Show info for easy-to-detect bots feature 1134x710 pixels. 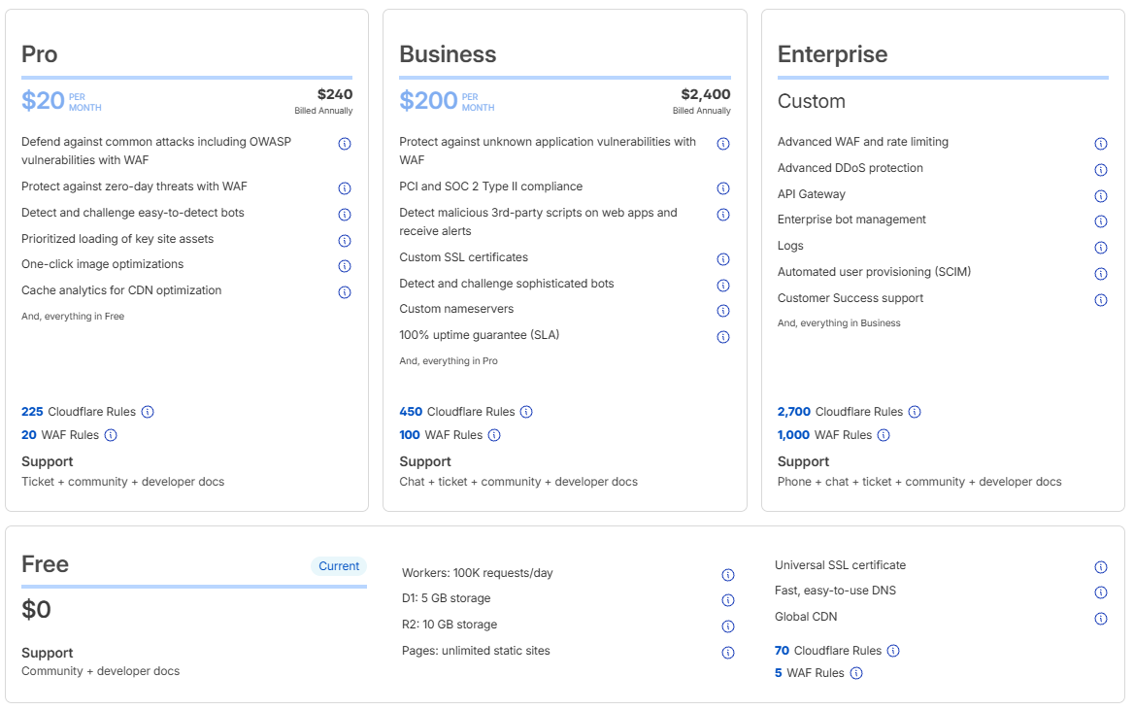345,215
